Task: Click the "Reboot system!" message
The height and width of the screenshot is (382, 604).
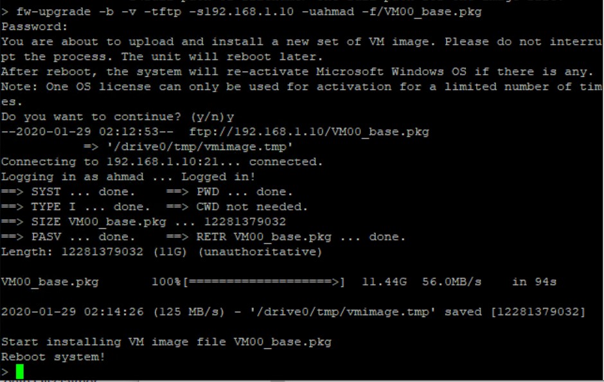Action: [x=53, y=356]
